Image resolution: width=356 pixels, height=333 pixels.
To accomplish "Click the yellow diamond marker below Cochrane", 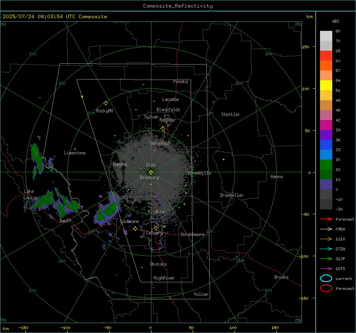I will tap(135, 228).
